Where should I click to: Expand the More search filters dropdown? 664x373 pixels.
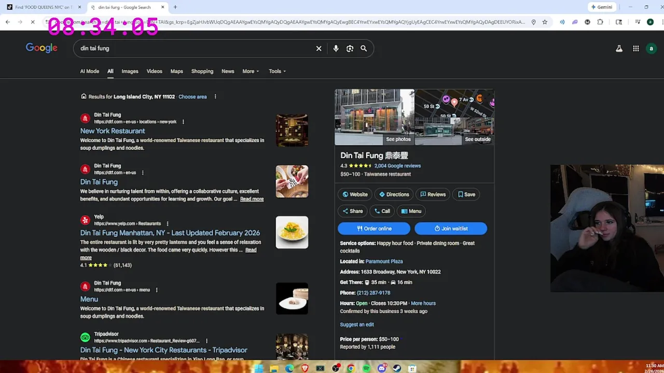pos(251,71)
